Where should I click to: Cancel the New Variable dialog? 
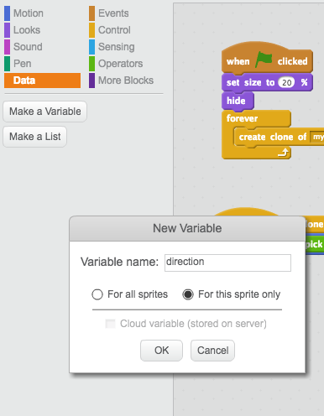[212, 351]
